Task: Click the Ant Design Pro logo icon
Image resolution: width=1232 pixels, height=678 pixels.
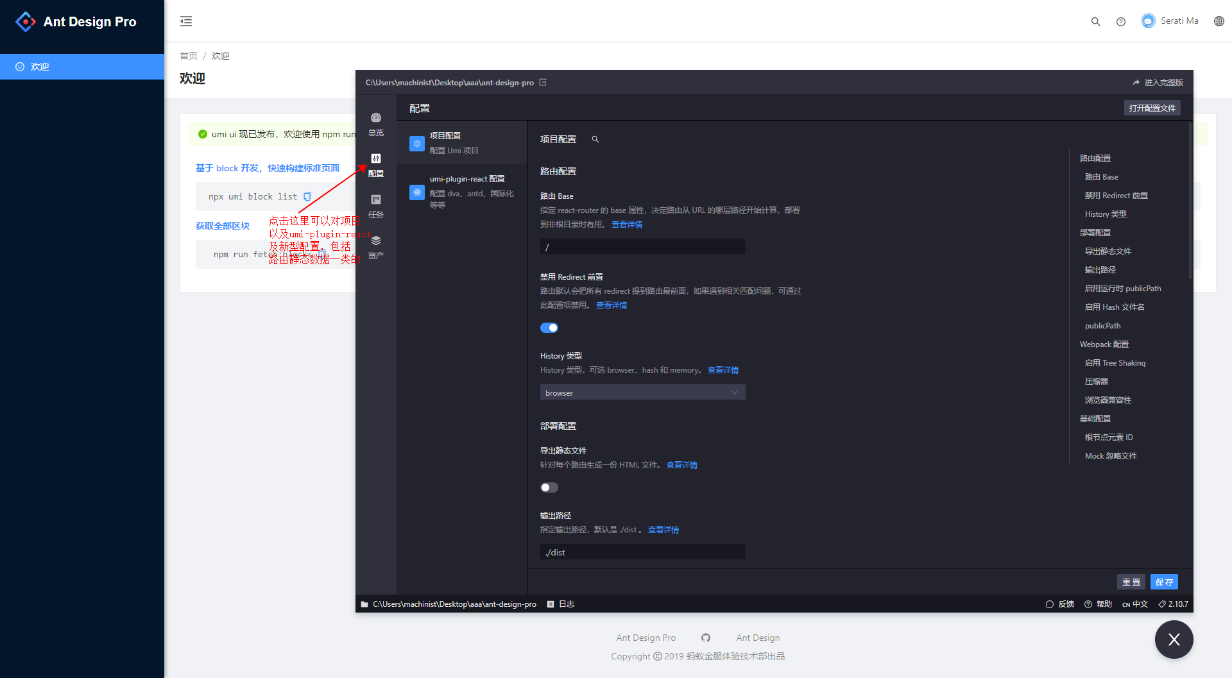Action: [26, 22]
